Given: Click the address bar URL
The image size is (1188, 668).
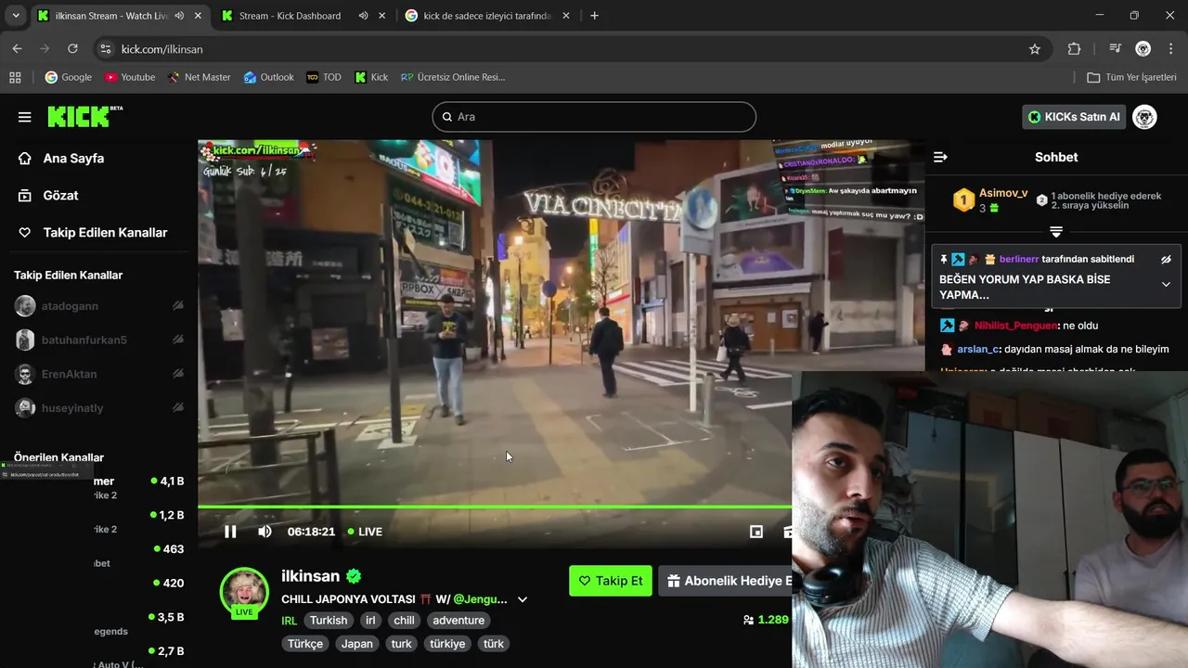Looking at the screenshot, I should tap(162, 49).
